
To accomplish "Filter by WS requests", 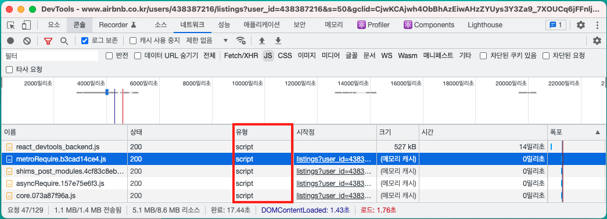I will pos(387,56).
